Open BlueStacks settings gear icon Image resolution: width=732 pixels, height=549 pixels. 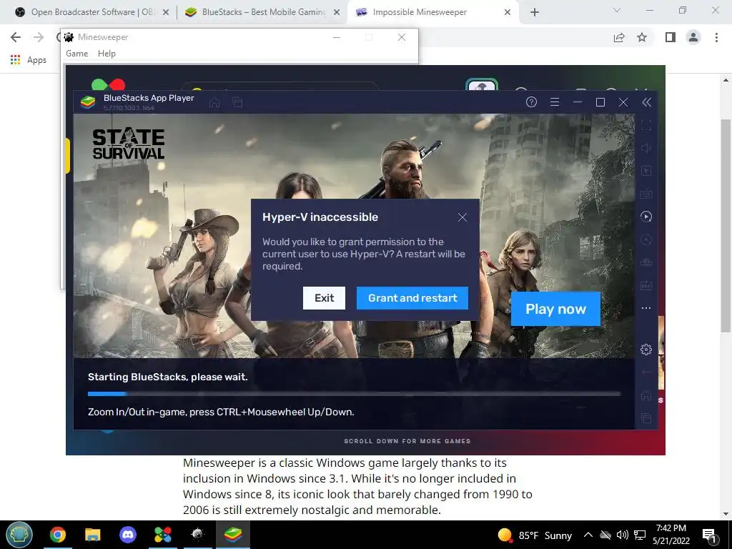pyautogui.click(x=646, y=349)
